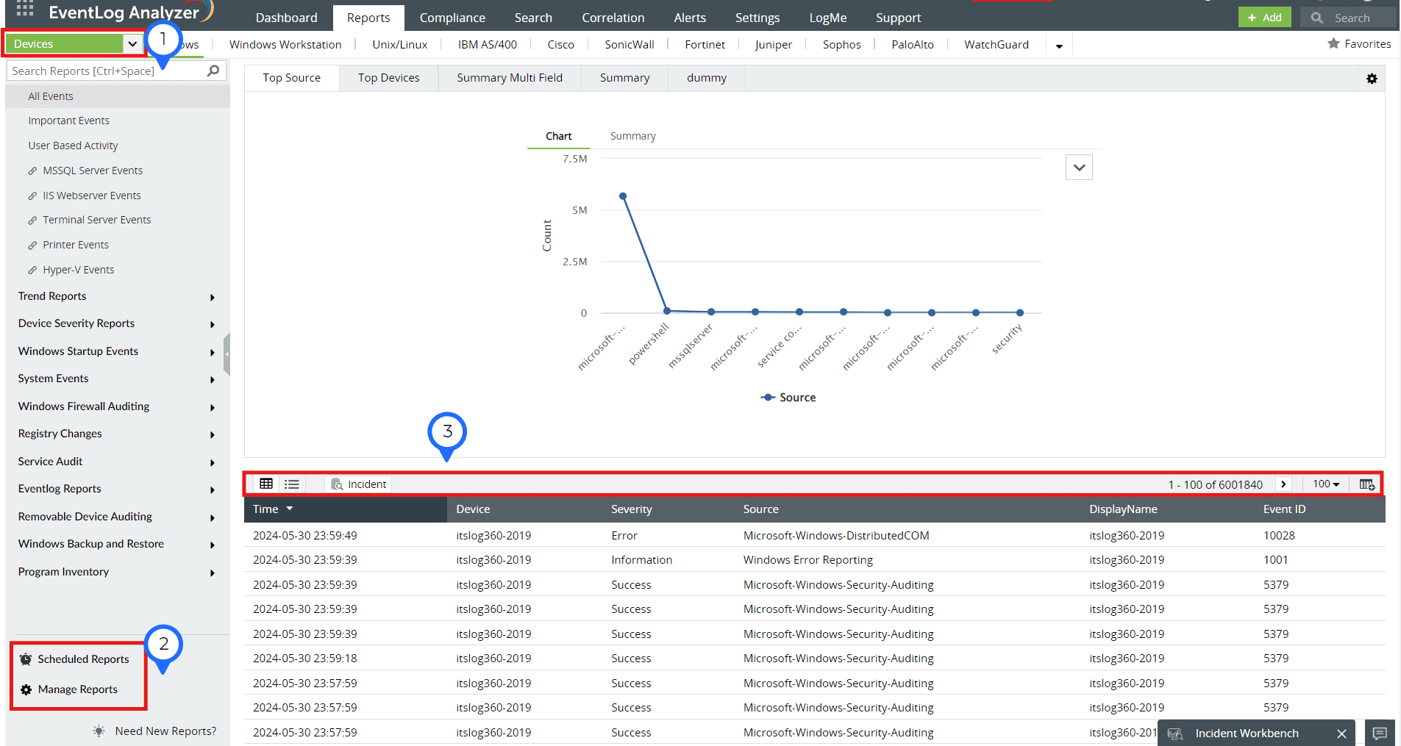Open the Alerts tab
The height and width of the screenshot is (746, 1401).
690,18
